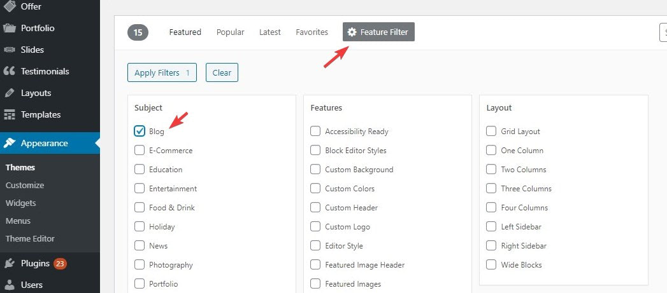
Task: Click the gear icon on Feature Filter
Action: click(352, 32)
